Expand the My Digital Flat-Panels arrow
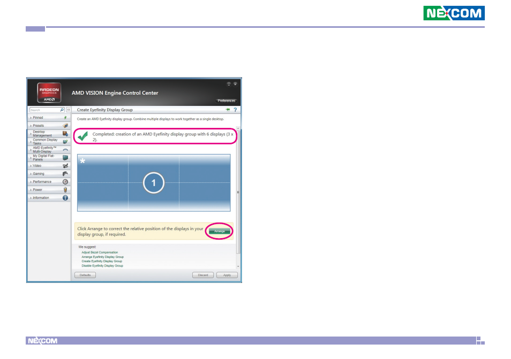This screenshot has width=511, height=359. click(x=31, y=158)
